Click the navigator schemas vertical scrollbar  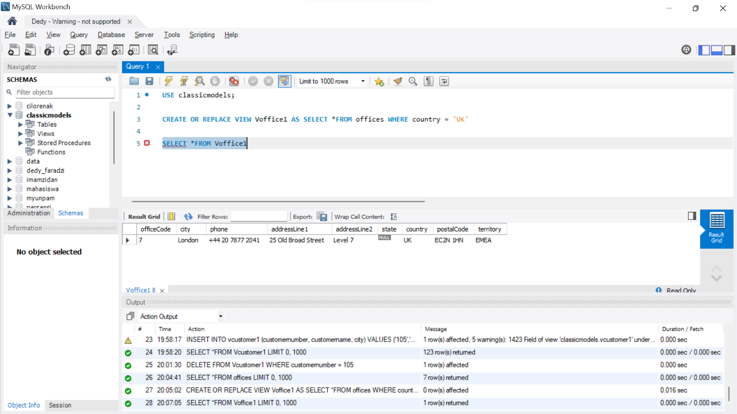pos(114,138)
